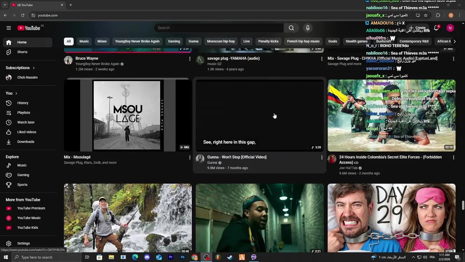The height and width of the screenshot is (262, 465).
Task: Open Cheb Nassim subscription channel
Action: 28,78
